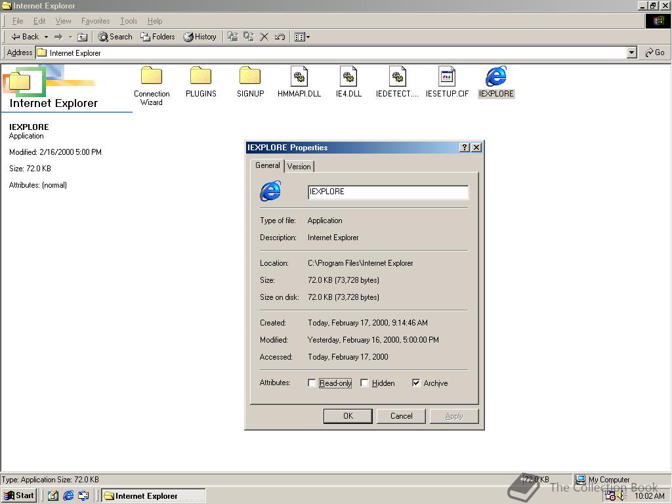Select the IE4.DLL file
Viewport: 672px width, 504px height.
pos(348,82)
